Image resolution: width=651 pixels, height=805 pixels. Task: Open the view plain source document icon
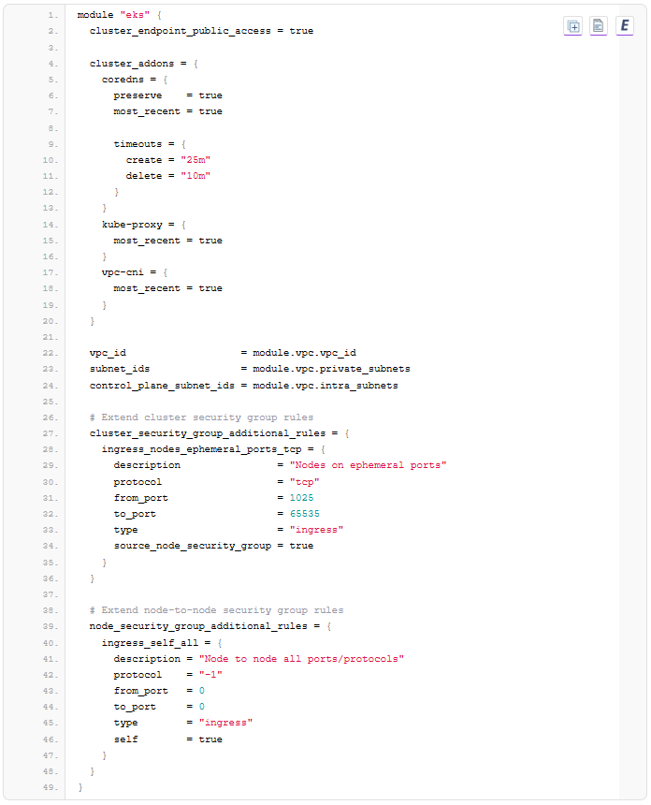click(599, 26)
